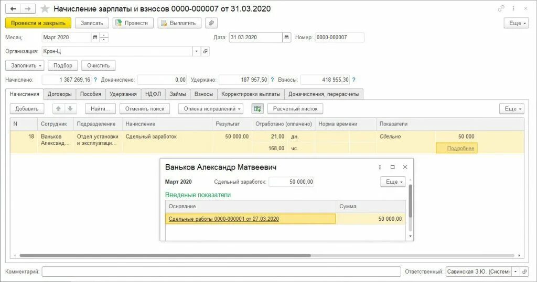Change month using Месяц stepper arrows
Image resolution: width=537 pixels, height=282 pixels.
tap(104, 37)
